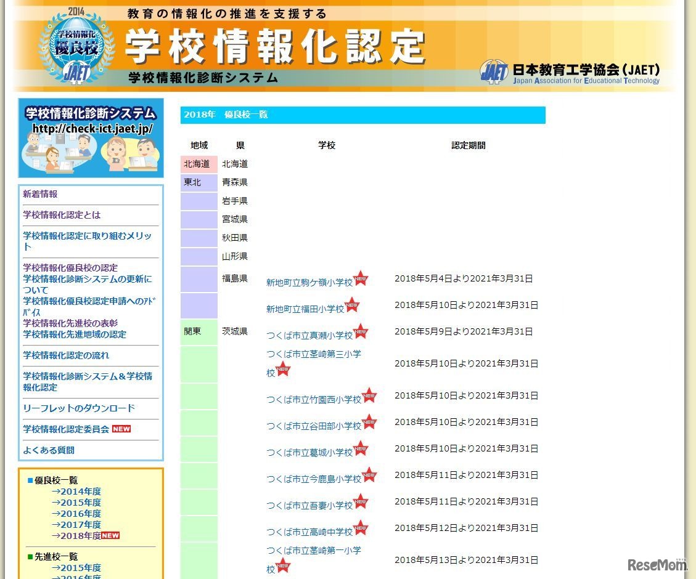Open 2015年度 under 先進校一覧
The image size is (696, 579).
click(76, 568)
